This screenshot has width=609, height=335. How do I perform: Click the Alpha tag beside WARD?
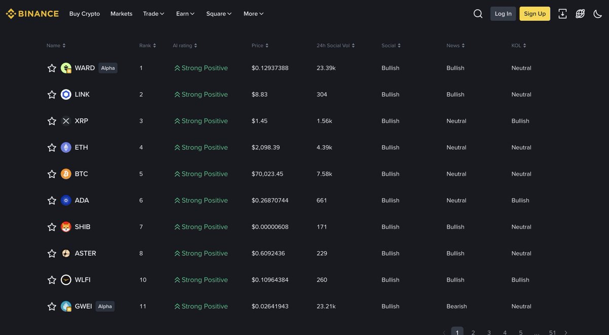pos(108,68)
